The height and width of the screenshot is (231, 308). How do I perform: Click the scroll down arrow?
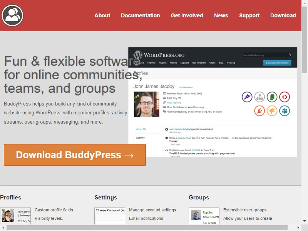point(305,221)
